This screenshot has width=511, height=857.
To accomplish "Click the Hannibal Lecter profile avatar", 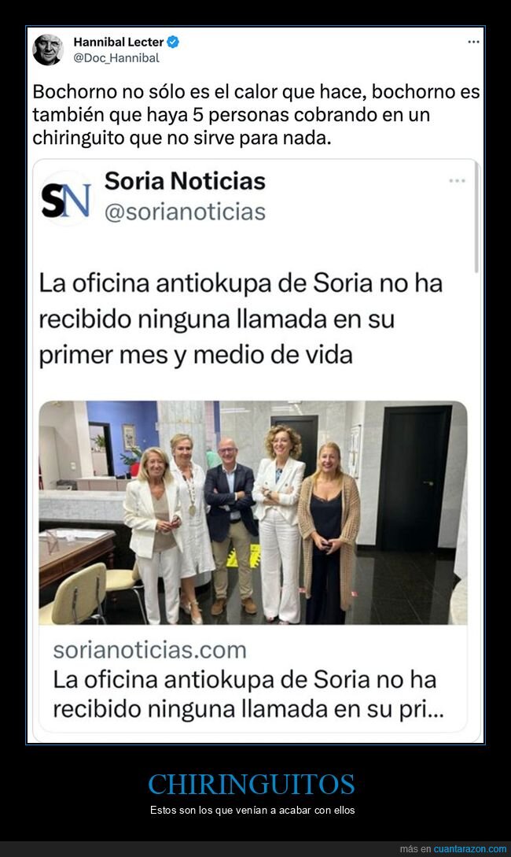I will pos(48,50).
